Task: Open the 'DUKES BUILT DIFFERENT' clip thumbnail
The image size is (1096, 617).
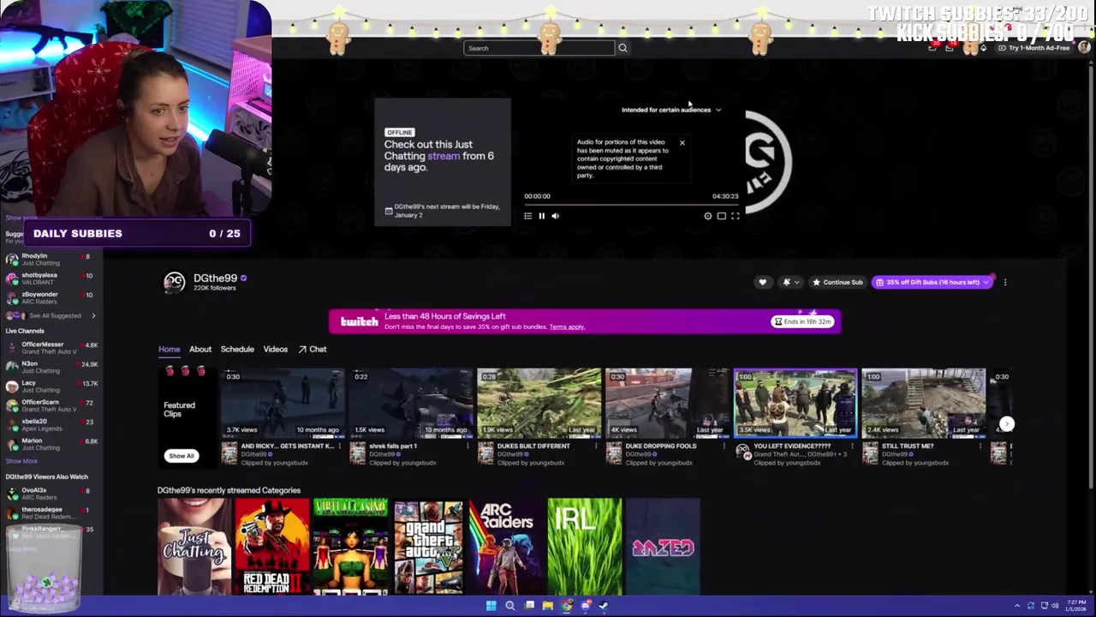Action: tap(539, 403)
